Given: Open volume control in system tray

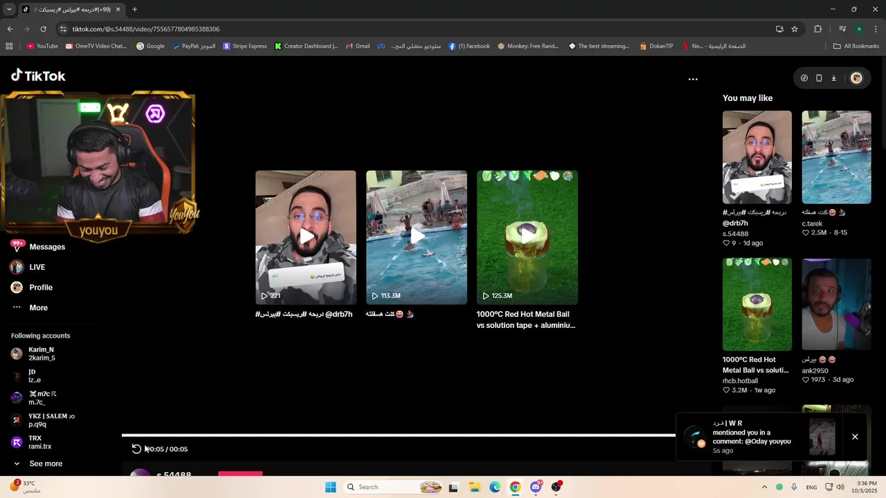Looking at the screenshot, I should tap(840, 487).
